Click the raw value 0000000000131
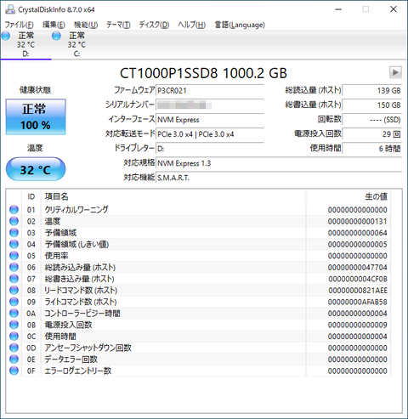This screenshot has height=419, width=408. pos(358,221)
